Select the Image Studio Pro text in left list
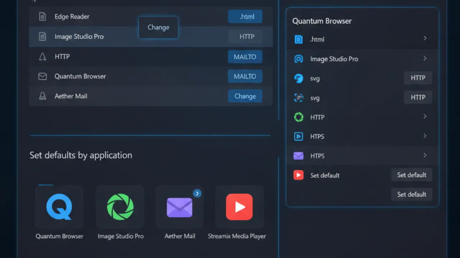The image size is (460, 258). 79,37
